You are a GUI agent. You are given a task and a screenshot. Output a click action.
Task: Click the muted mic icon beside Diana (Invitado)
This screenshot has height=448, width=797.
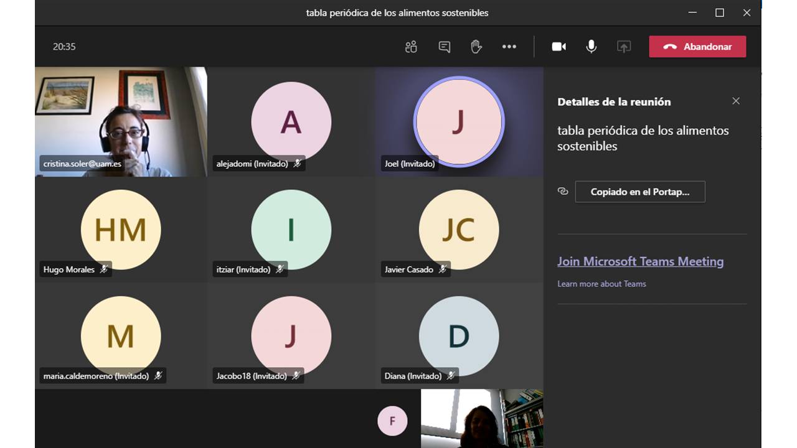pyautogui.click(x=450, y=376)
